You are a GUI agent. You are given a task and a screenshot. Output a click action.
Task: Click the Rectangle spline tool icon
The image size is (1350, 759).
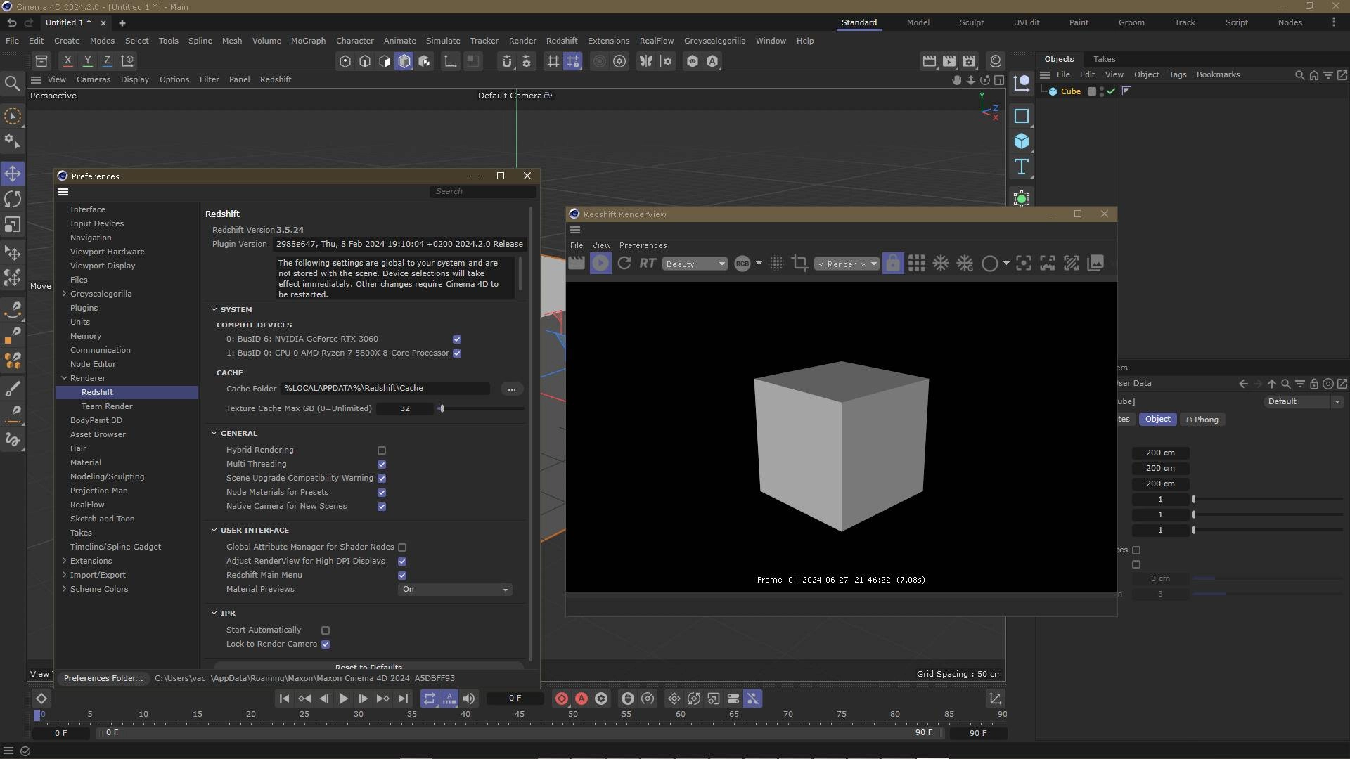[1022, 116]
